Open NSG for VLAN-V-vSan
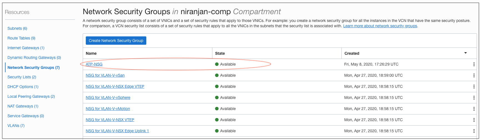This screenshot has height=140, width=480. 105,75
